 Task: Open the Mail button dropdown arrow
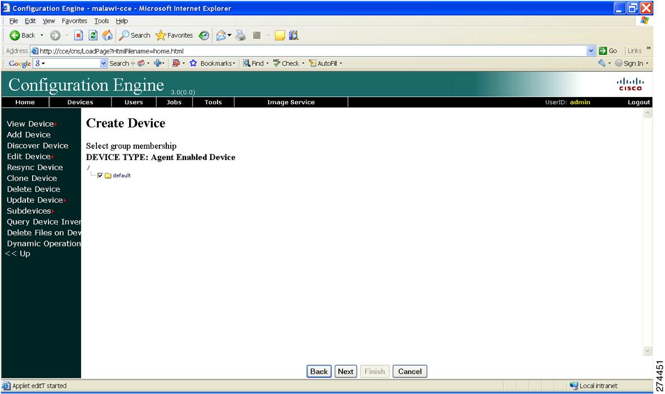tap(229, 35)
